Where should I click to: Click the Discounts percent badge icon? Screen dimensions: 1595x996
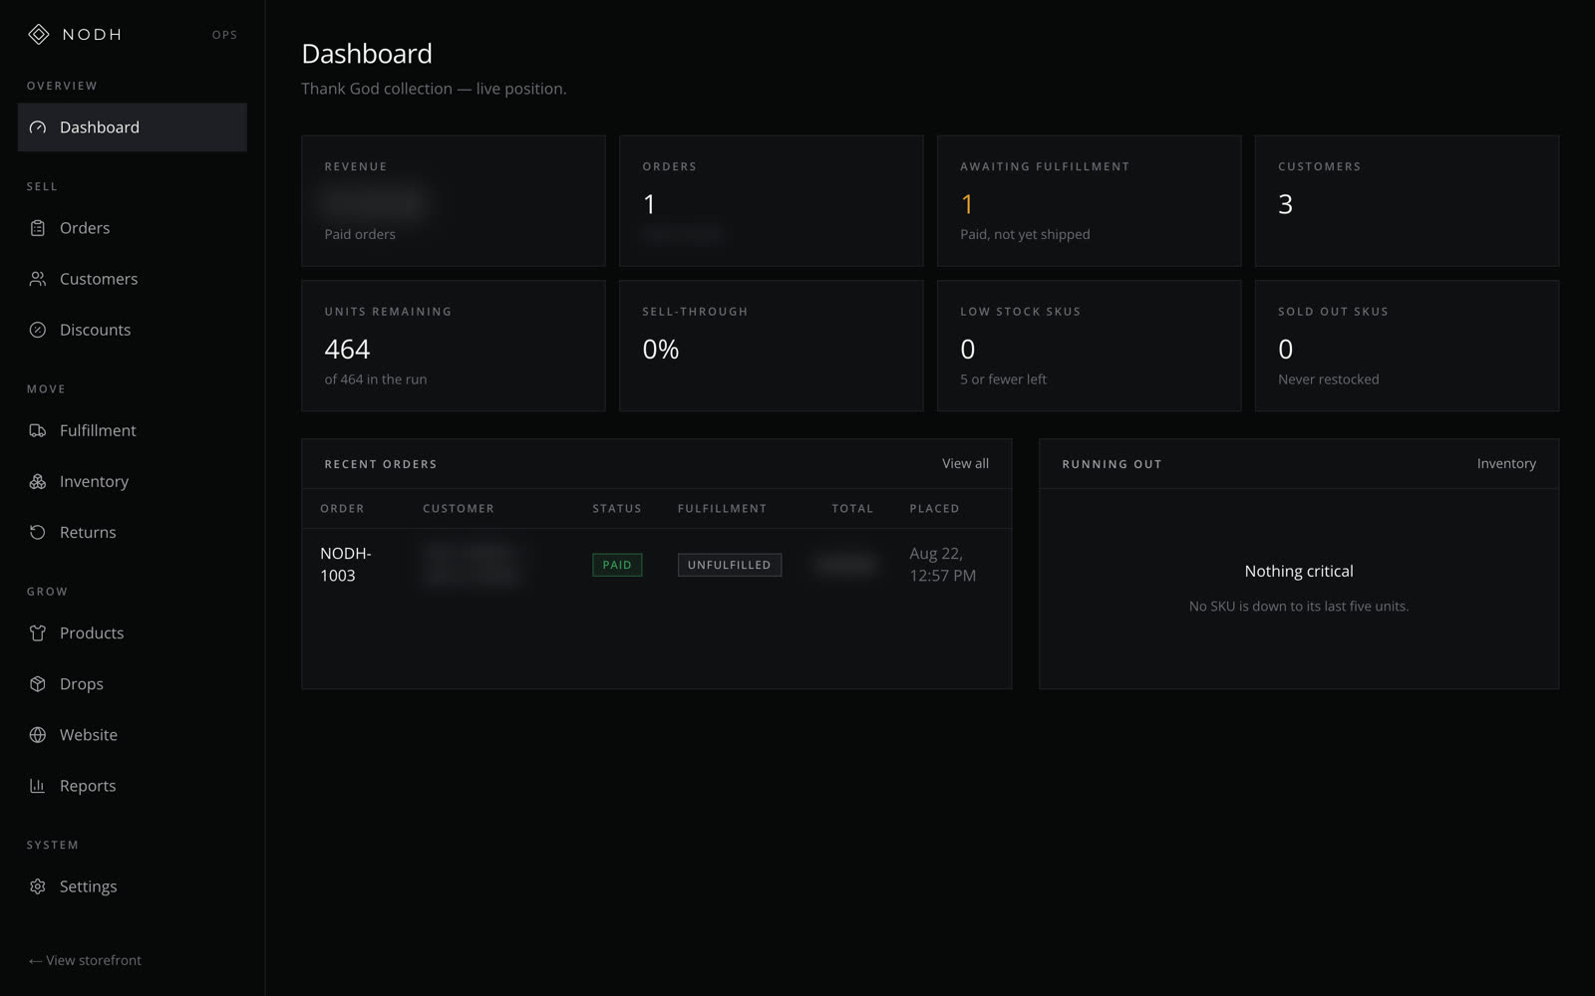click(38, 330)
